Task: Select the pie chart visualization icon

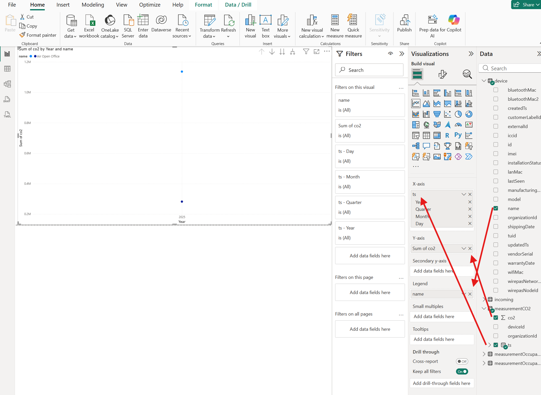Action: coord(458,114)
